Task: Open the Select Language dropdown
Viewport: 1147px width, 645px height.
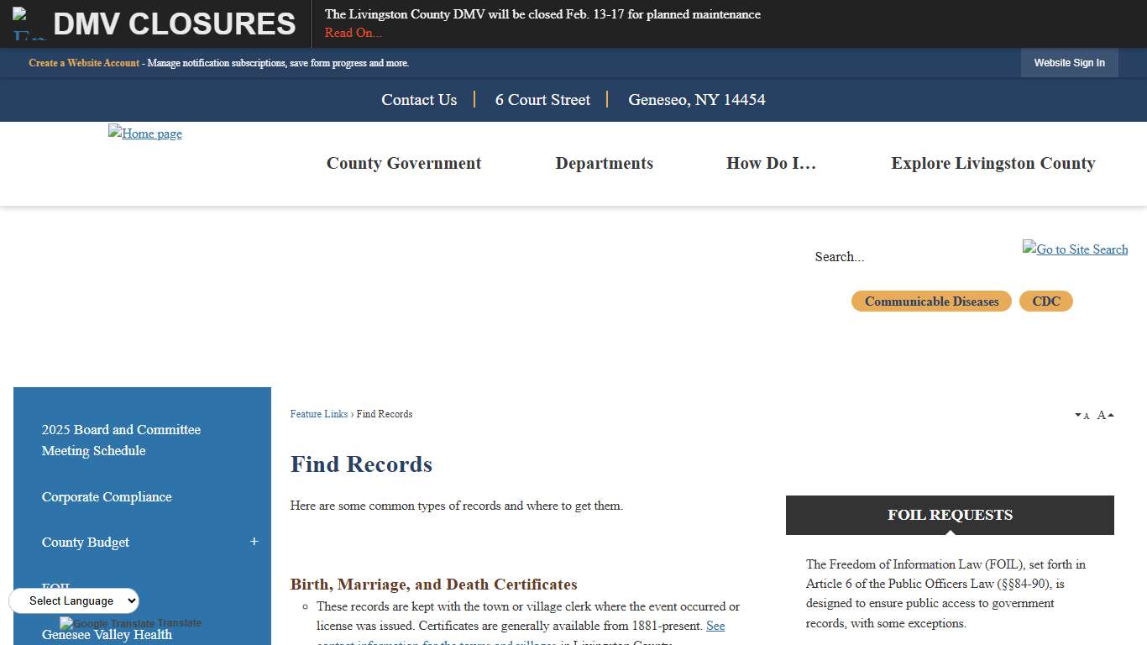Action: pyautogui.click(x=74, y=600)
